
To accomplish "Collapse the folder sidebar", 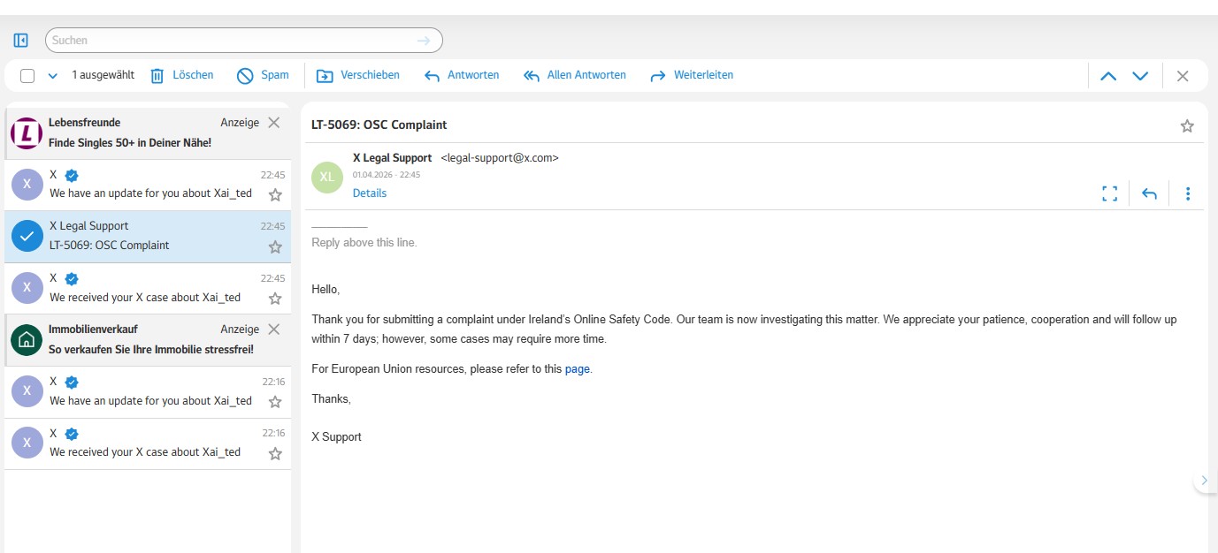I will 19,40.
